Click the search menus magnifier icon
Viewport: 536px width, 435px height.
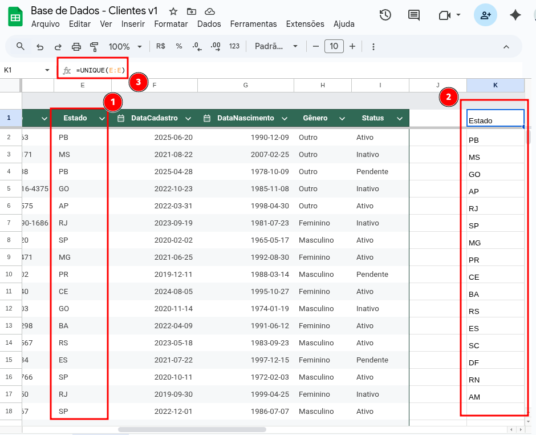click(x=21, y=46)
